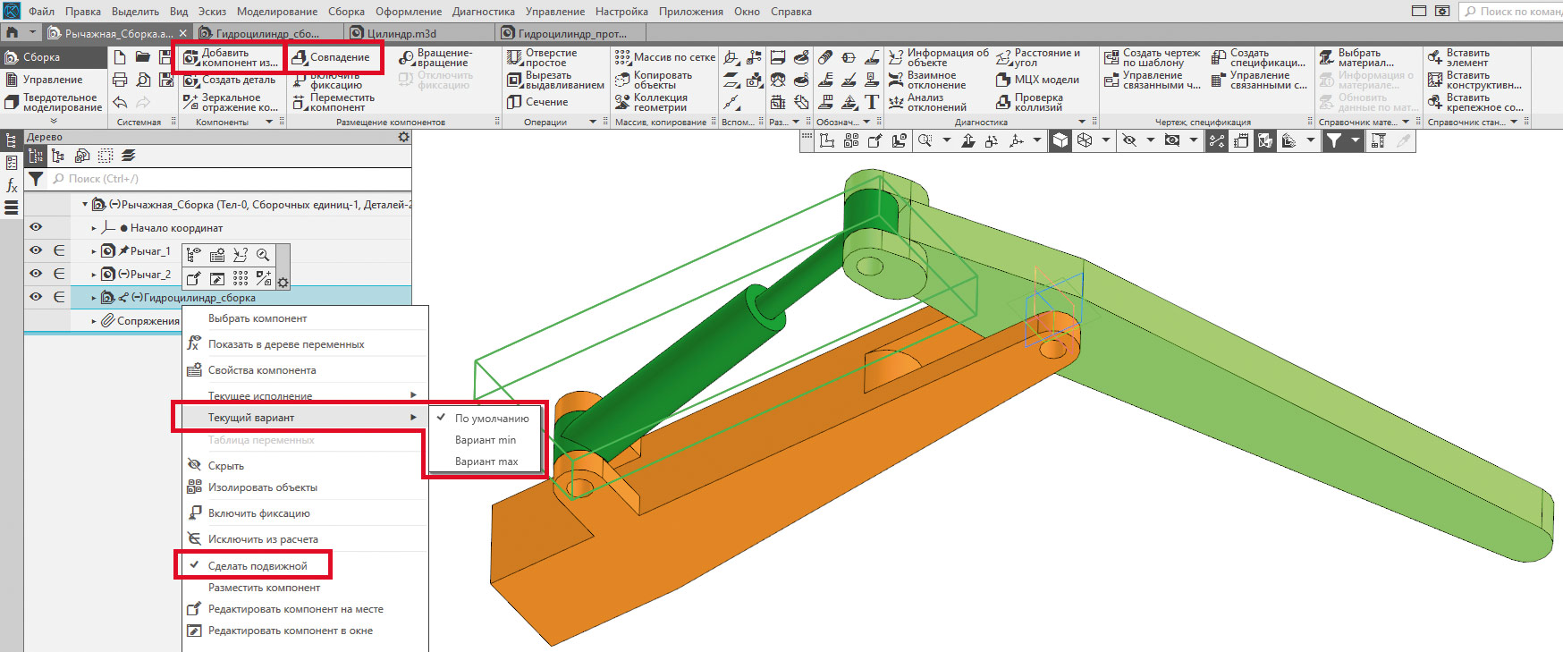Select the Coincidence mate tool
Viewport: 1563px width, 652px height.
coord(300,57)
